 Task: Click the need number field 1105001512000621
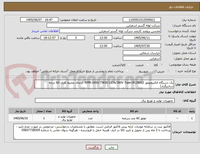pos(142,20)
